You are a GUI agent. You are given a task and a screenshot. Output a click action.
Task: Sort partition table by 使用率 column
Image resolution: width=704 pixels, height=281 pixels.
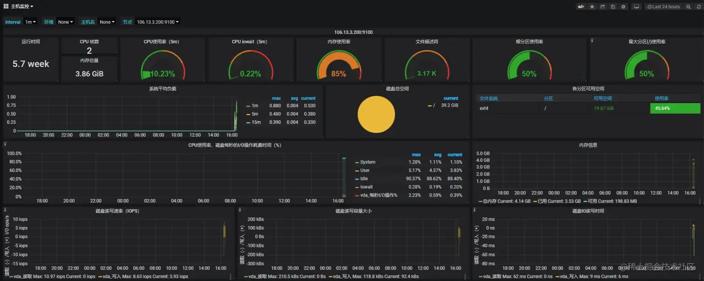(x=661, y=98)
